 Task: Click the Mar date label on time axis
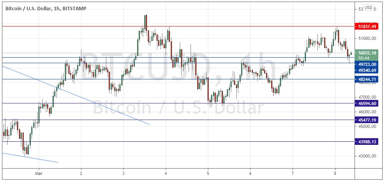coord(38,173)
